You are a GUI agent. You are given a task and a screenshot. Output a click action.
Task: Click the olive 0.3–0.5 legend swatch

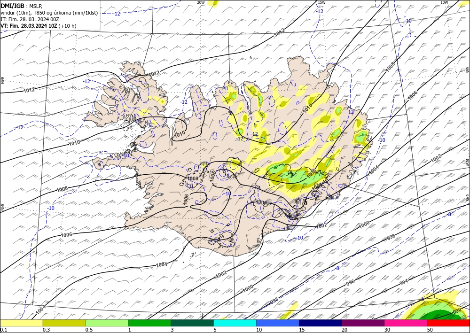64,323
